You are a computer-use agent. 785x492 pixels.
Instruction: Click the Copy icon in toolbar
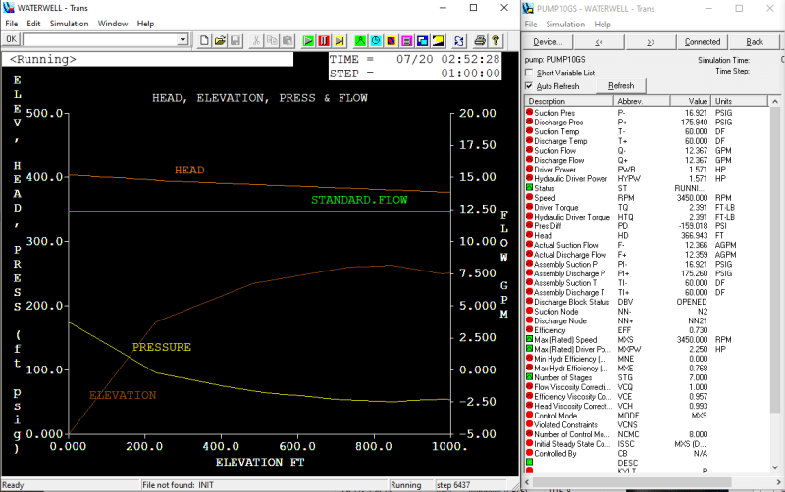(272, 41)
